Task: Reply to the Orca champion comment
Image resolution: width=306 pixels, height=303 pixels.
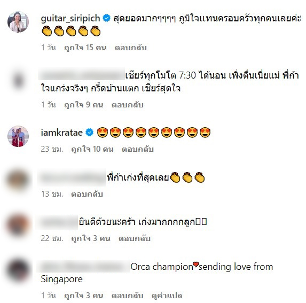Action: tap(128, 296)
